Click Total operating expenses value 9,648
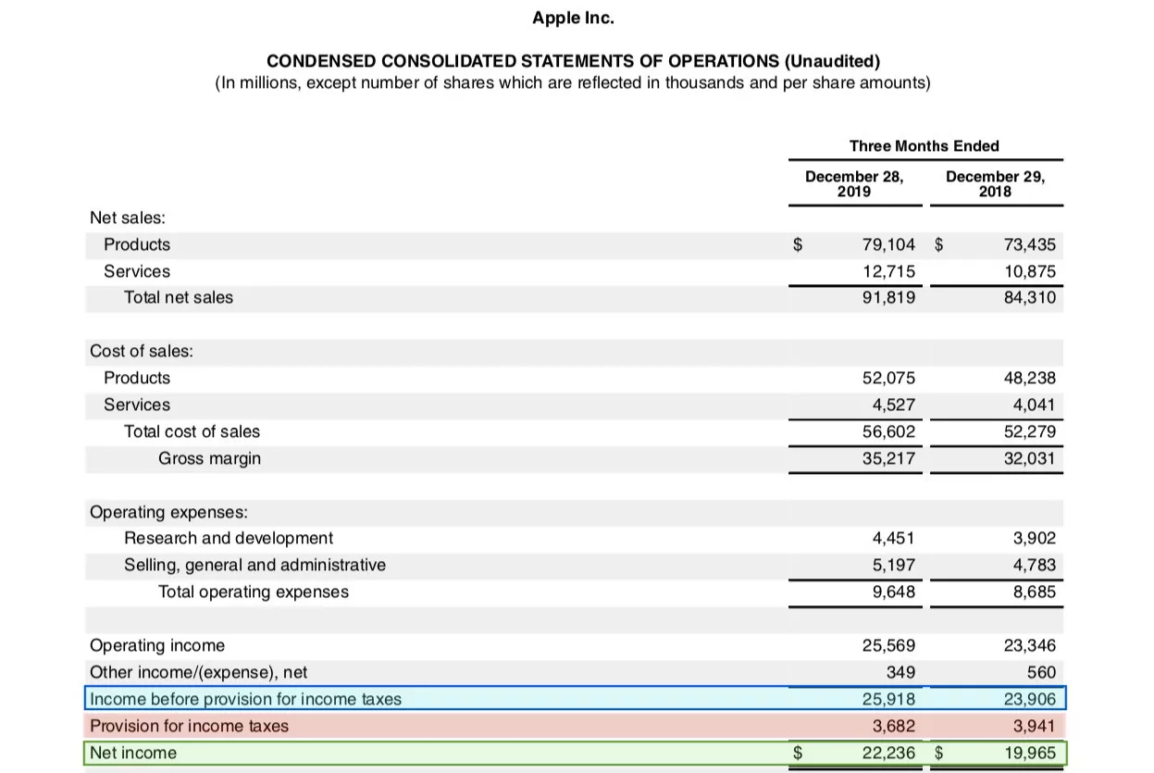 894,592
